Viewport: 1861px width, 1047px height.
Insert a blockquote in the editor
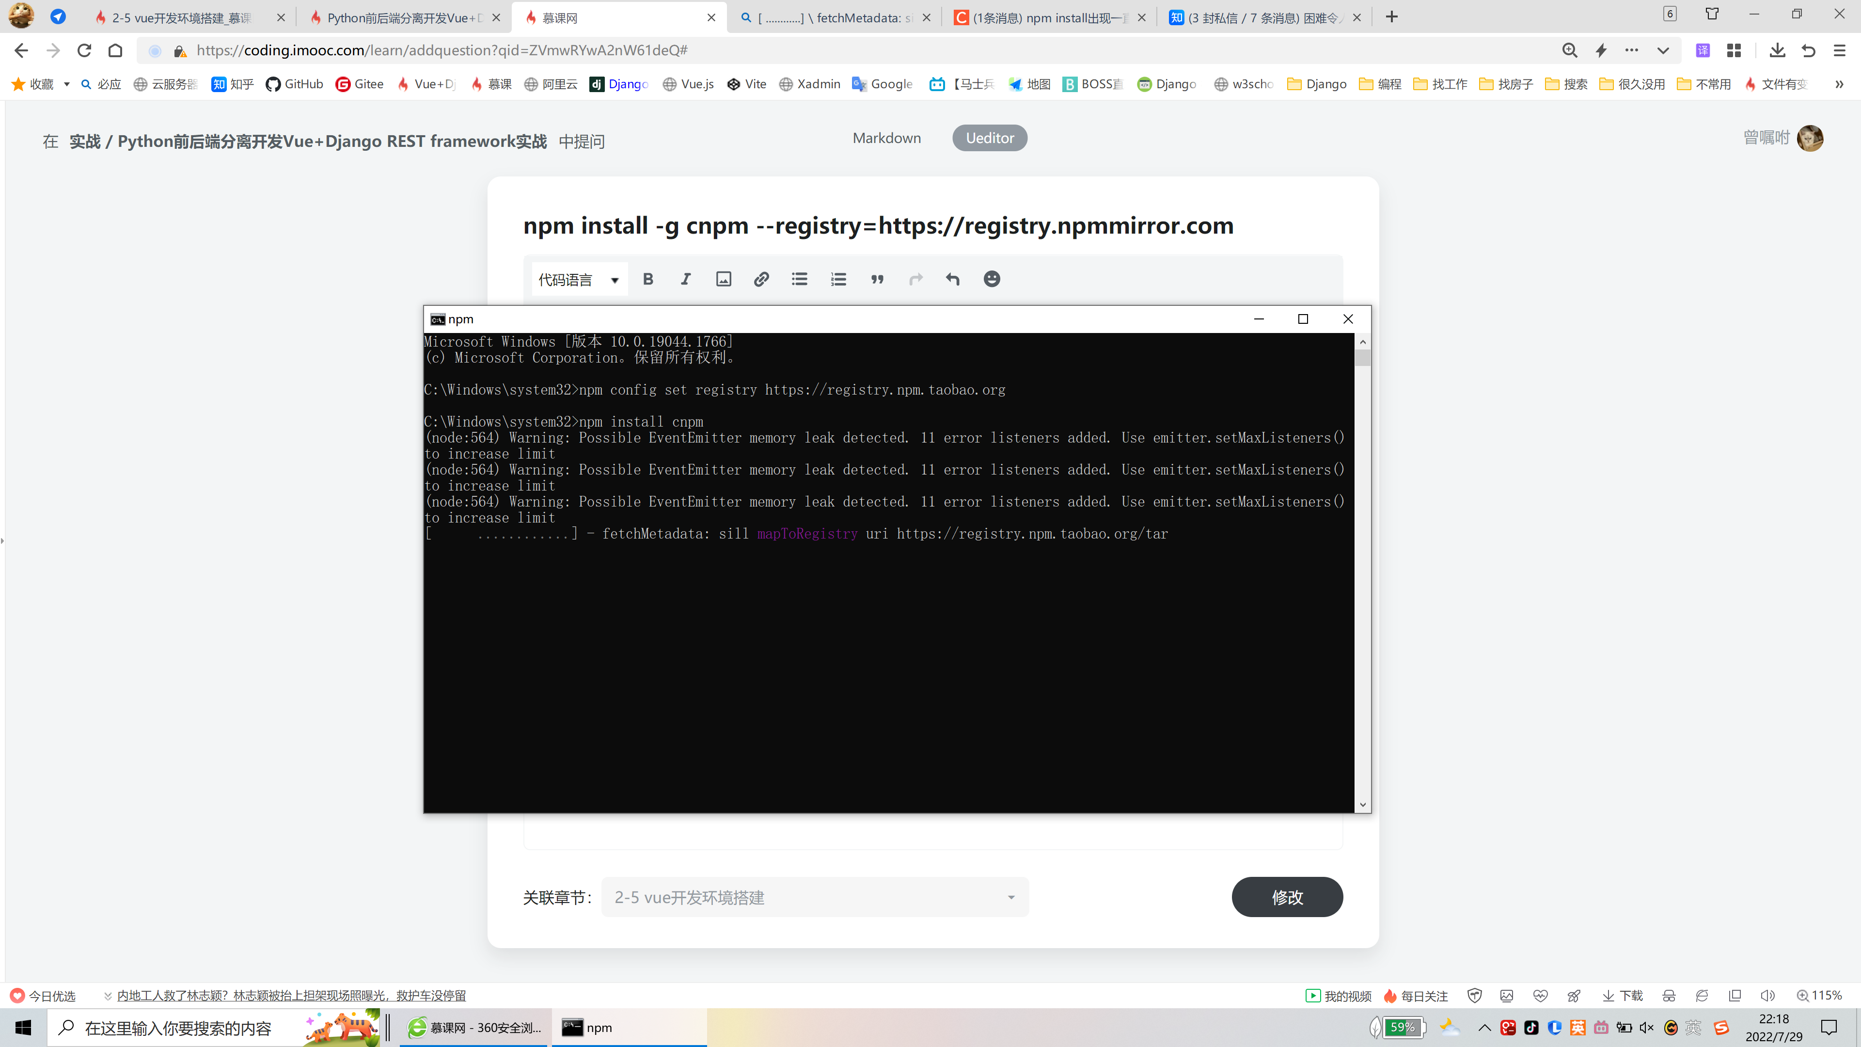tap(876, 279)
